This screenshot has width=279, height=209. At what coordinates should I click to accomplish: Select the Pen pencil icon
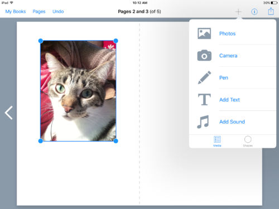[x=204, y=77]
